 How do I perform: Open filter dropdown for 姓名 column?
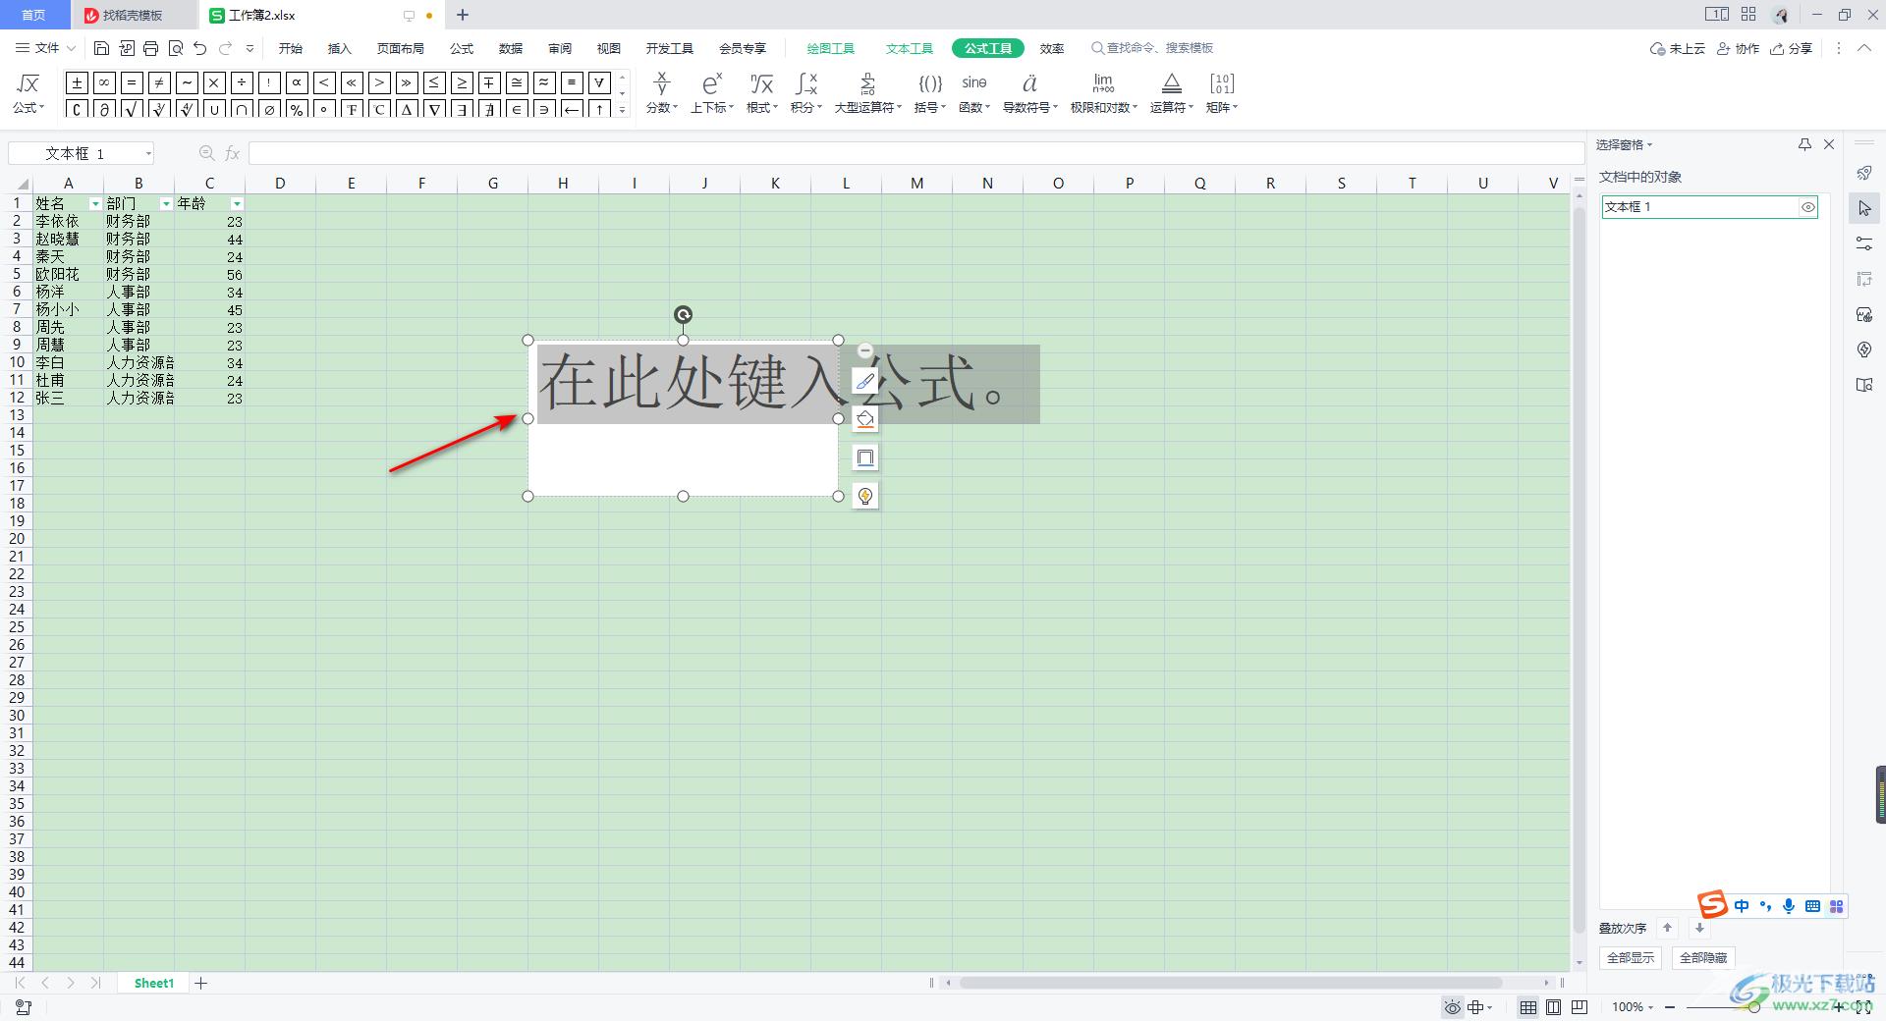(x=95, y=204)
